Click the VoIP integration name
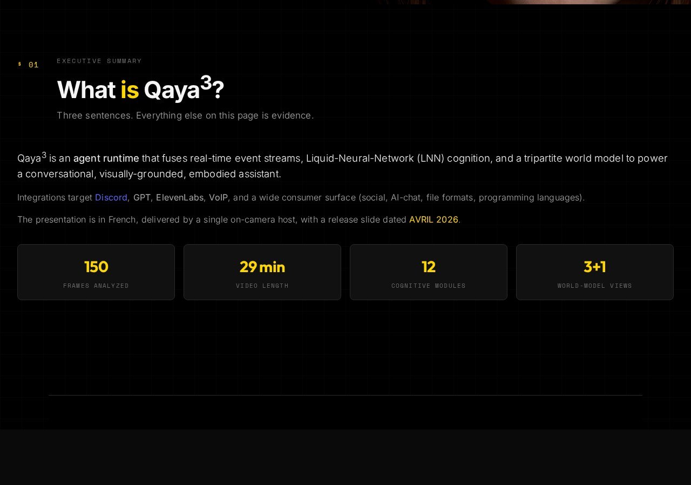The height and width of the screenshot is (485, 691). (218, 197)
